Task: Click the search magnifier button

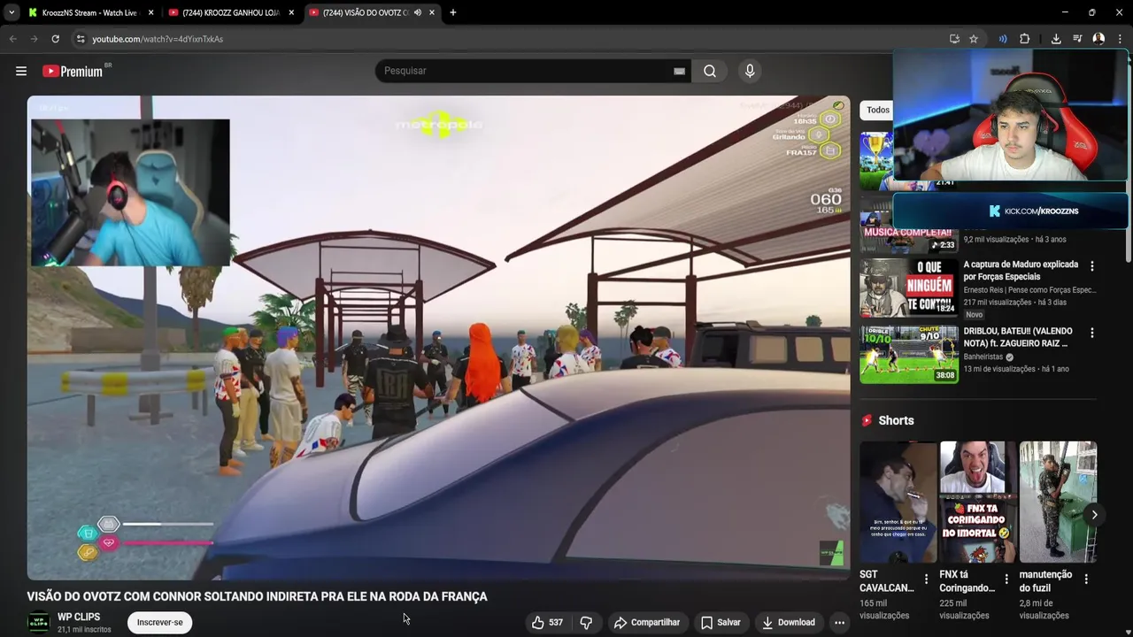Action: coord(710,71)
